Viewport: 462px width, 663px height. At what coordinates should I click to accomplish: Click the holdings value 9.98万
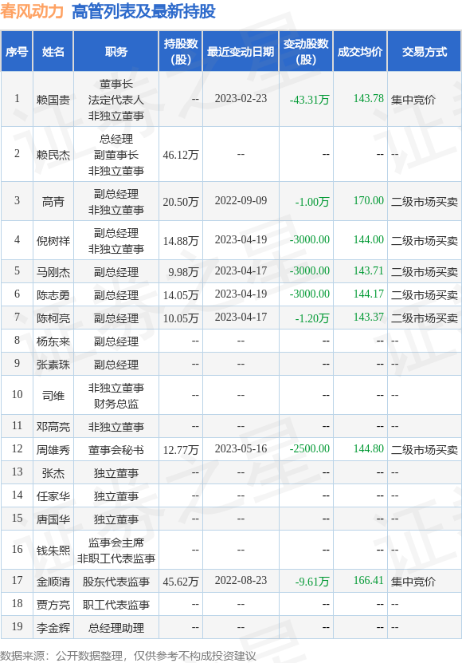click(183, 272)
